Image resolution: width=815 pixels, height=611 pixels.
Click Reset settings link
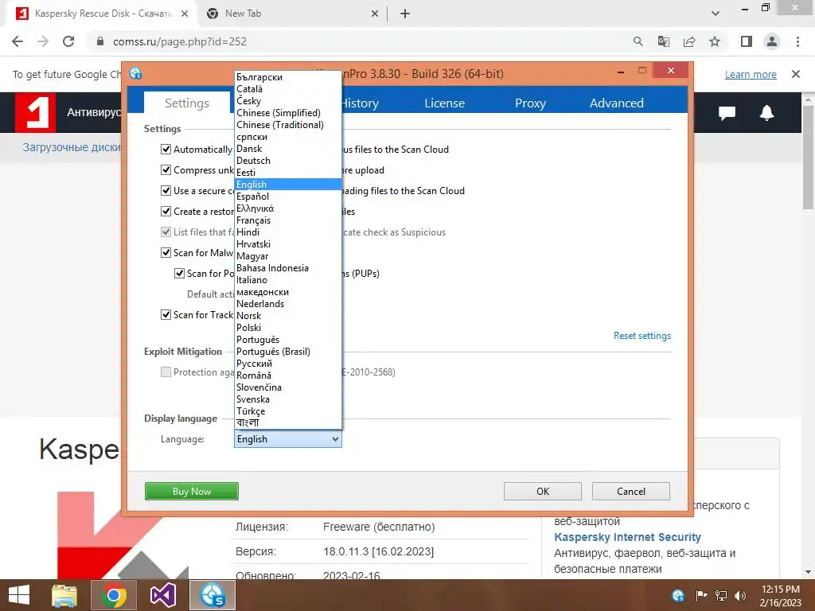click(642, 336)
